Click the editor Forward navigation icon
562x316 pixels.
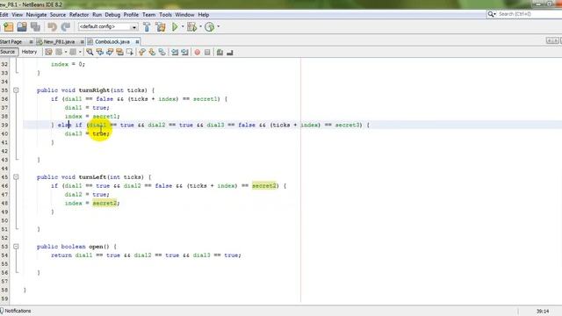point(73,53)
